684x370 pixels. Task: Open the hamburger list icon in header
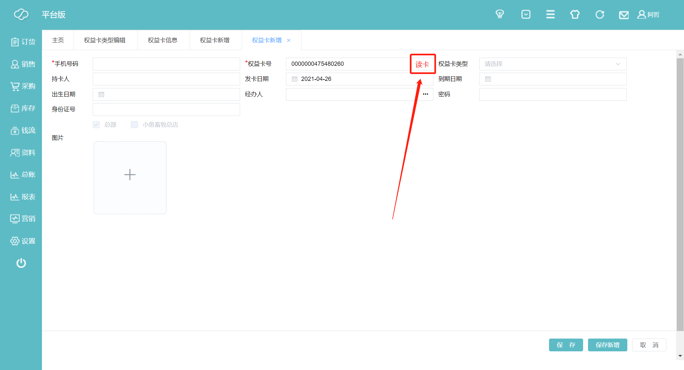tap(550, 14)
